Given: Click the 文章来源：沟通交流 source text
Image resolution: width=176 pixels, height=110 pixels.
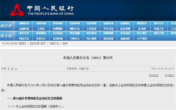Looking at the screenshot, I should click(77, 69).
